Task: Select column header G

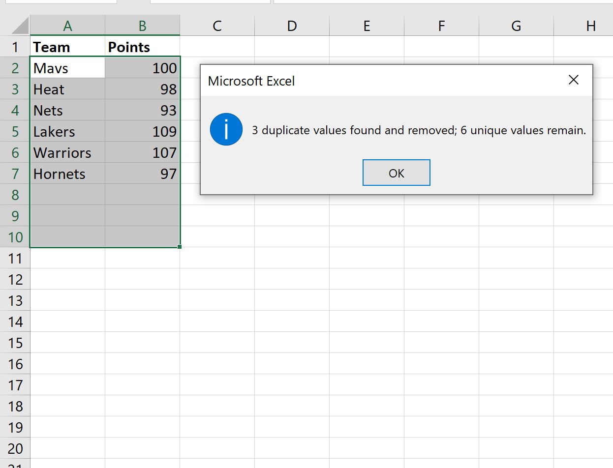Action: pos(516,25)
